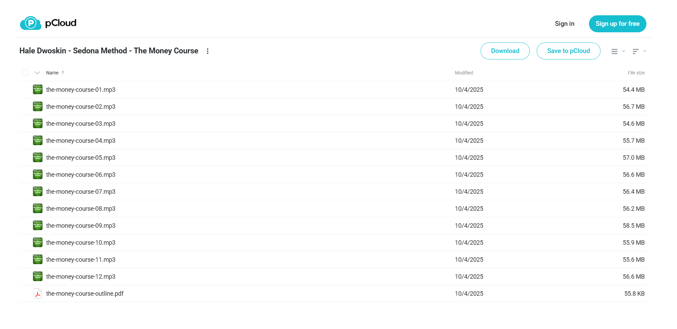Viewport: 677px width, 329px height.
Task: Open the sort order options dropdown
Action: (639, 51)
